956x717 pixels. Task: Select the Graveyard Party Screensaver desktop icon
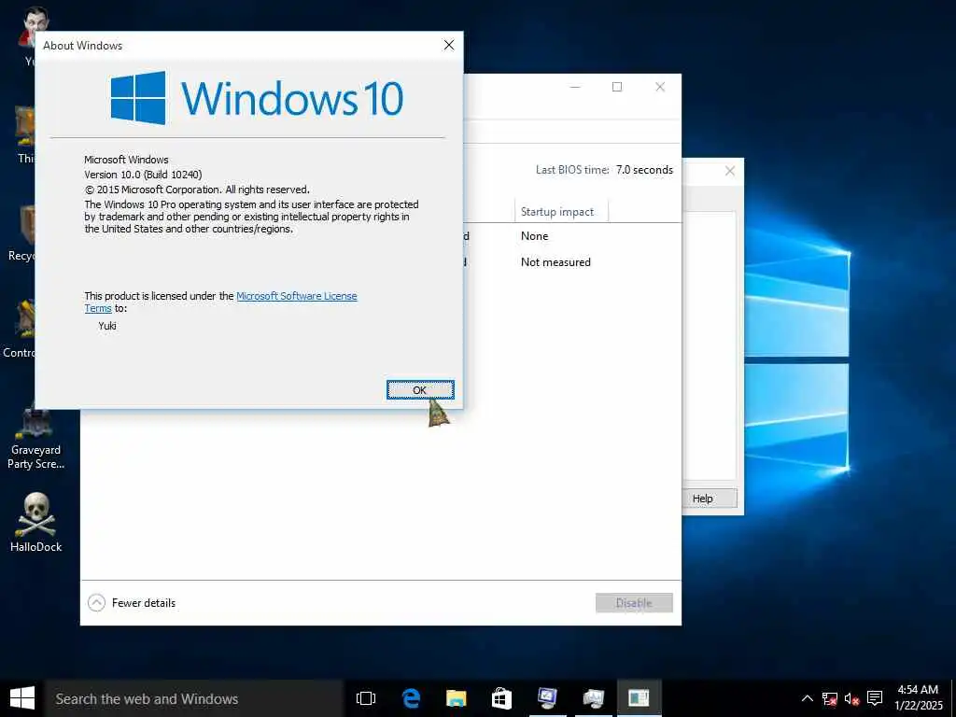(36, 437)
